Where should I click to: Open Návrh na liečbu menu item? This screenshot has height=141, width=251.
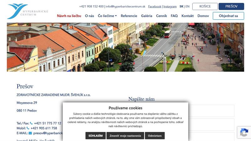(x=69, y=16)
